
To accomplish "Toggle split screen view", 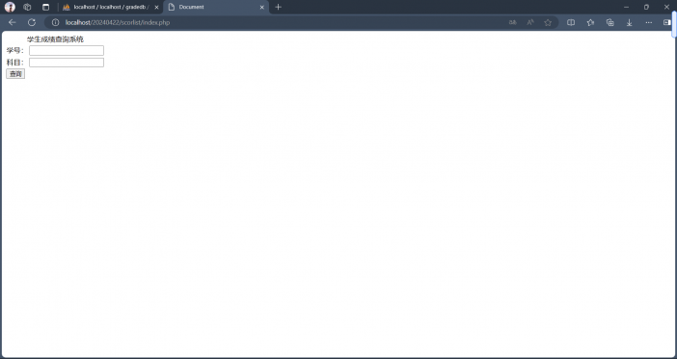I will coord(571,22).
